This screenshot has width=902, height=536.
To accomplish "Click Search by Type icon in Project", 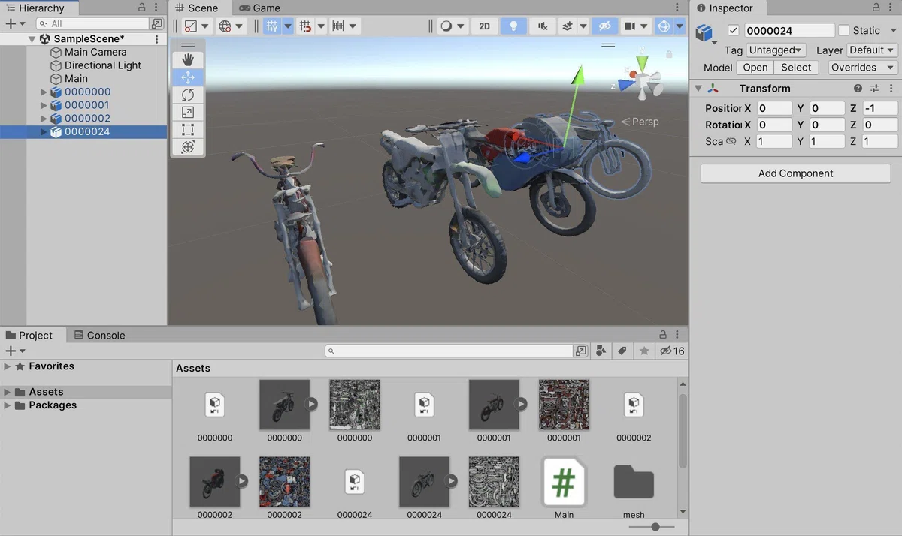I will 601,351.
